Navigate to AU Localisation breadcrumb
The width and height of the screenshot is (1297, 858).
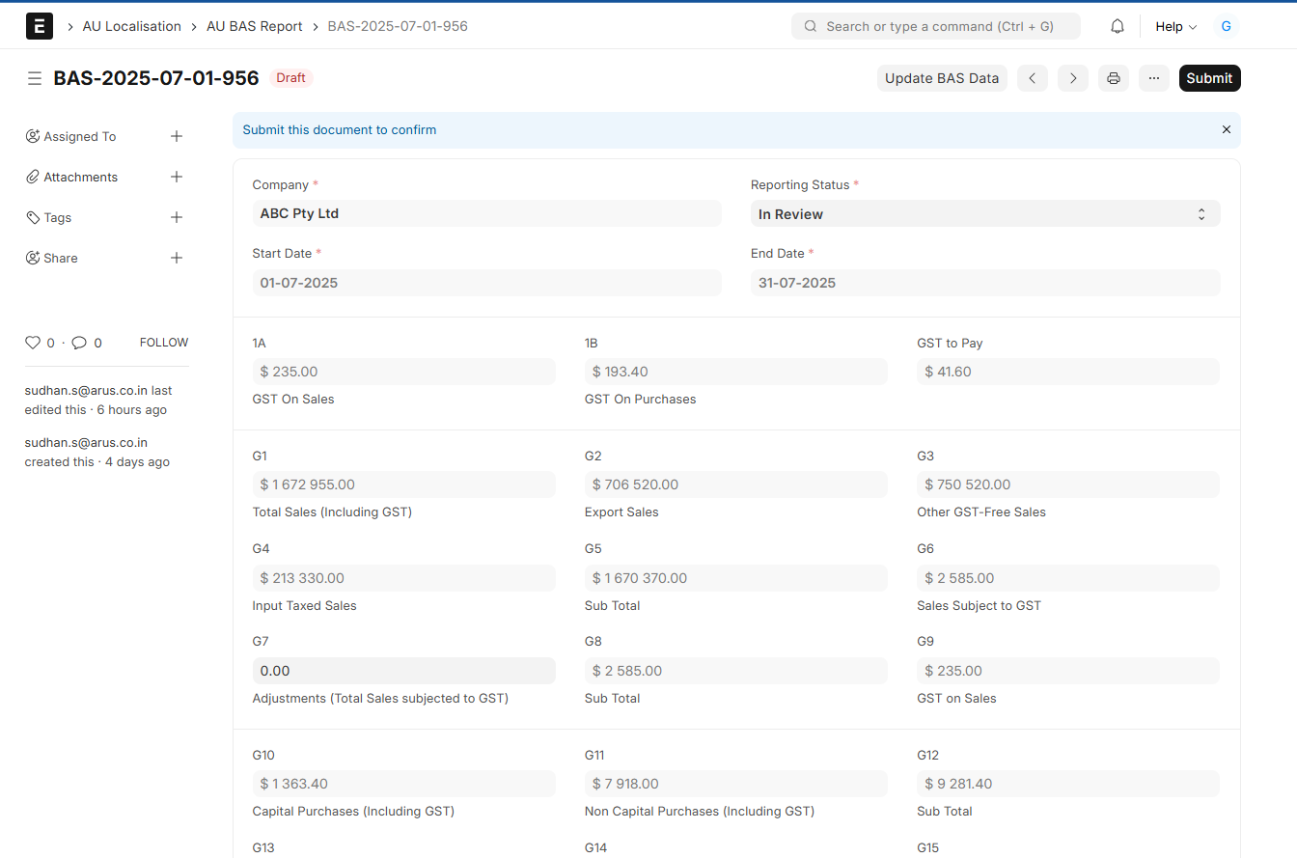(x=132, y=26)
